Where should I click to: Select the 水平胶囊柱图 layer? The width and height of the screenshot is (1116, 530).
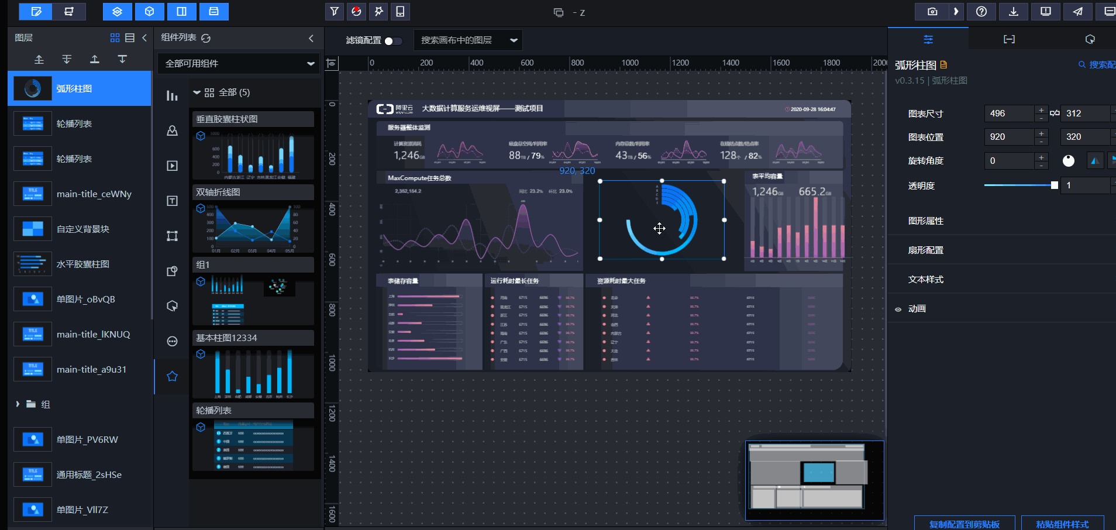click(x=80, y=264)
